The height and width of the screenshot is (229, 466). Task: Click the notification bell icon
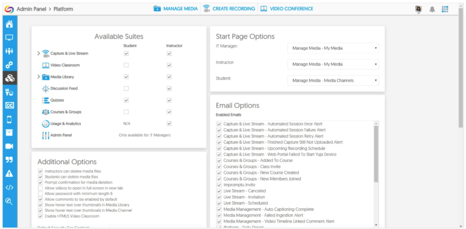click(x=432, y=9)
